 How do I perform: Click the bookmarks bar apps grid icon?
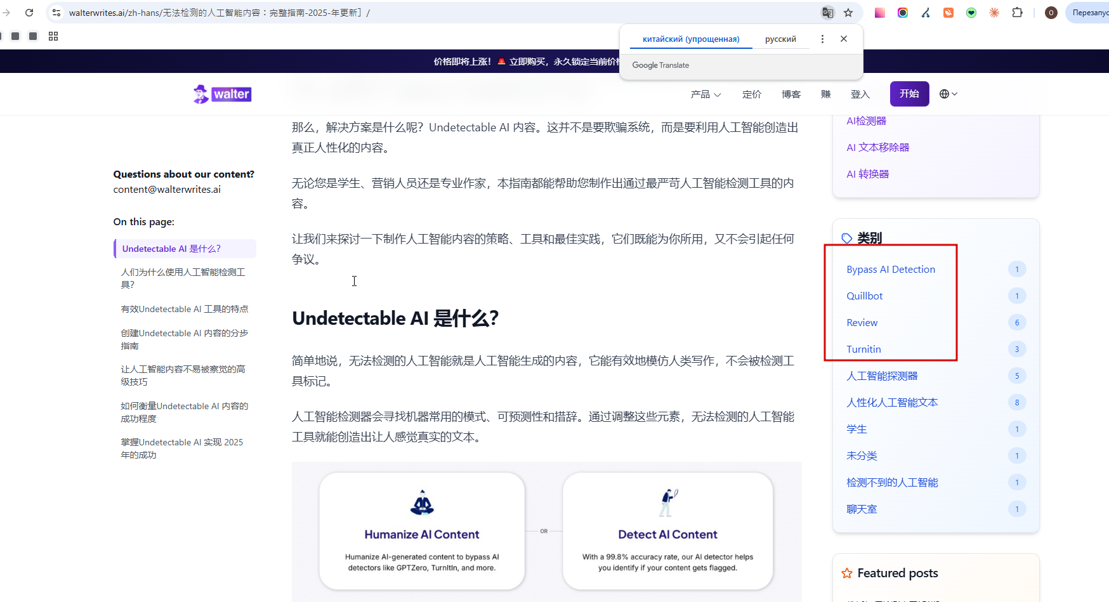click(x=53, y=36)
